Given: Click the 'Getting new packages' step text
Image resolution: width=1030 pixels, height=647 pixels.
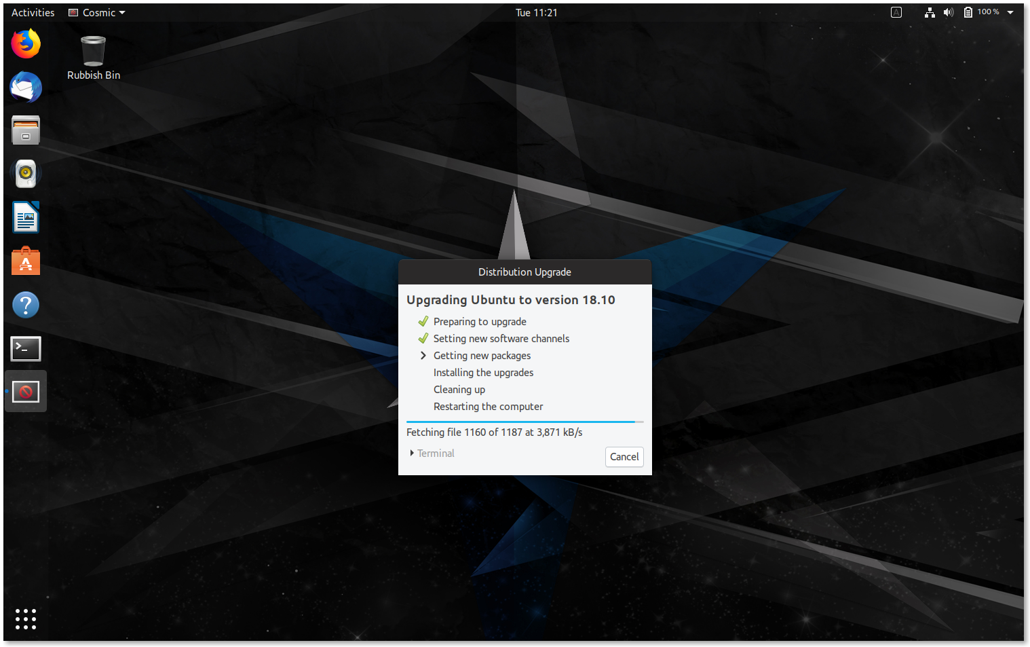Looking at the screenshot, I should coord(482,355).
